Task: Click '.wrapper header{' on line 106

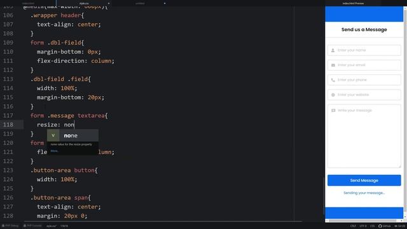Action: [57, 15]
